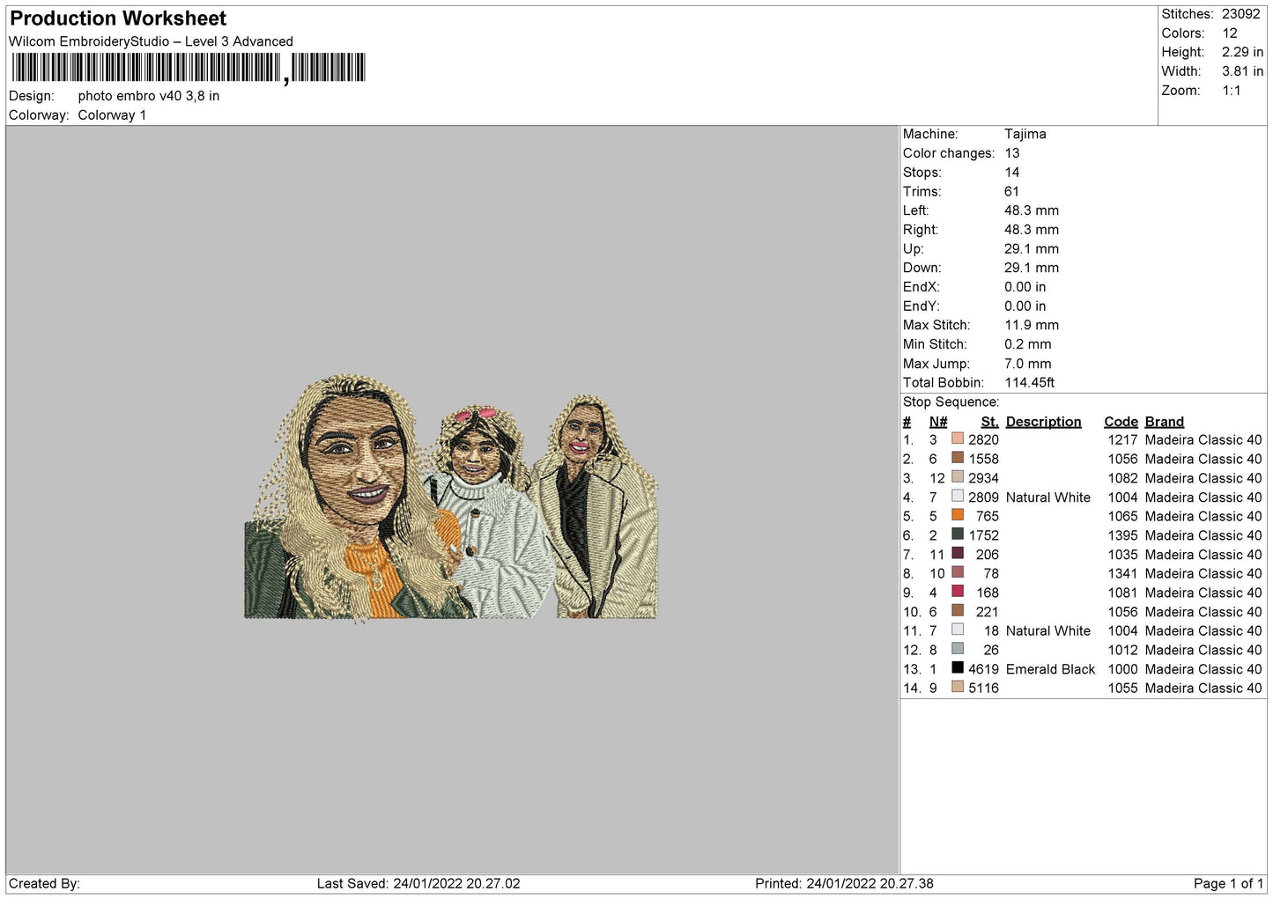Viewport: 1273px width, 899px height.
Task: Click code 1395 in stop row 6
Action: tap(1122, 535)
